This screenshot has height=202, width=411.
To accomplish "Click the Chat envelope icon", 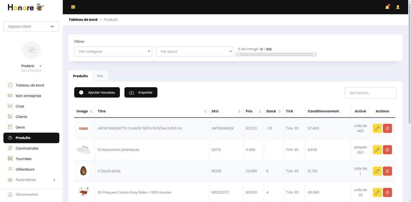I will [x=10, y=106].
